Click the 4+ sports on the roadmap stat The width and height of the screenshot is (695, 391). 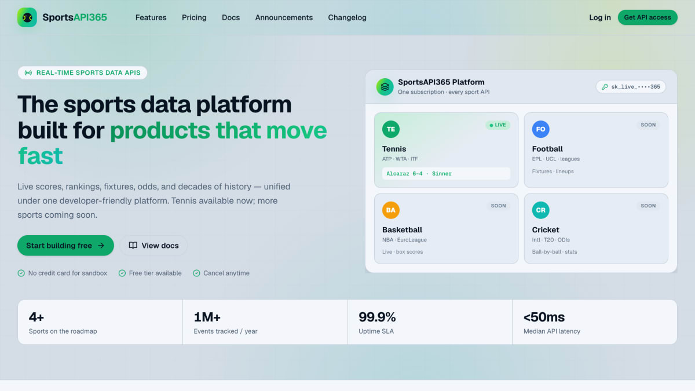[100, 322]
